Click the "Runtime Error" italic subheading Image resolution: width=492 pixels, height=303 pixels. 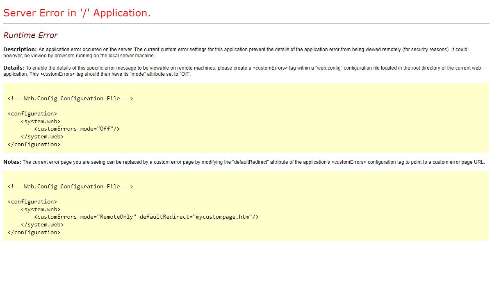[30, 35]
